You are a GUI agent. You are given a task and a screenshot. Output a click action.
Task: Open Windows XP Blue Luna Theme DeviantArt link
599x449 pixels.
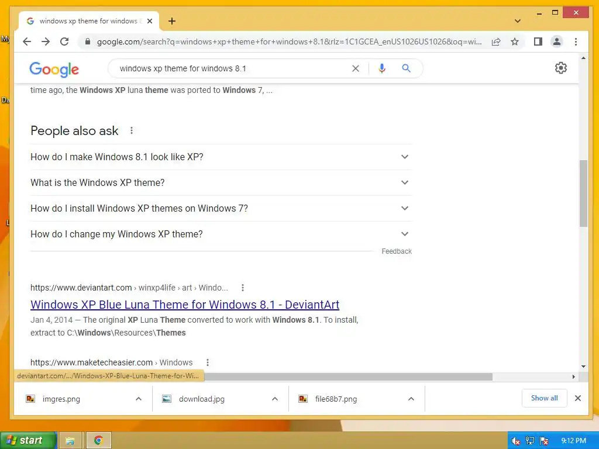click(184, 305)
